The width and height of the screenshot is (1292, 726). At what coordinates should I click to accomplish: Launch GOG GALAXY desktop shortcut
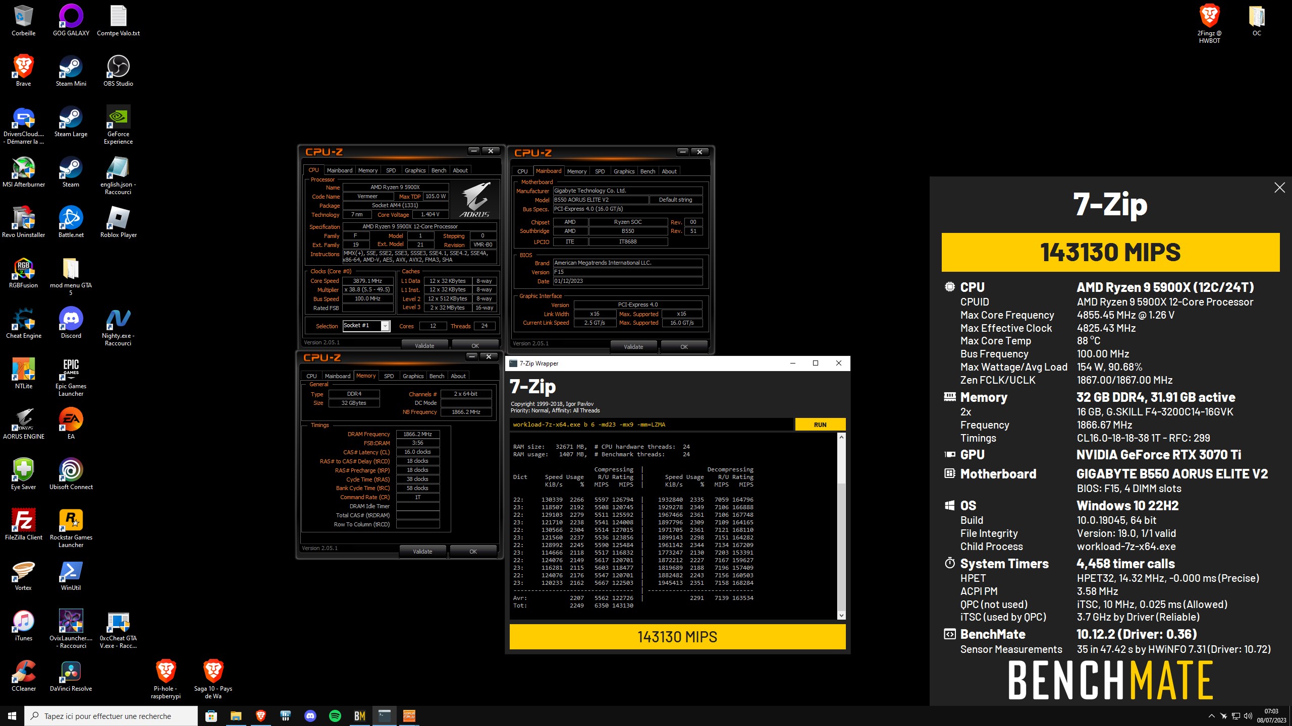tap(71, 20)
